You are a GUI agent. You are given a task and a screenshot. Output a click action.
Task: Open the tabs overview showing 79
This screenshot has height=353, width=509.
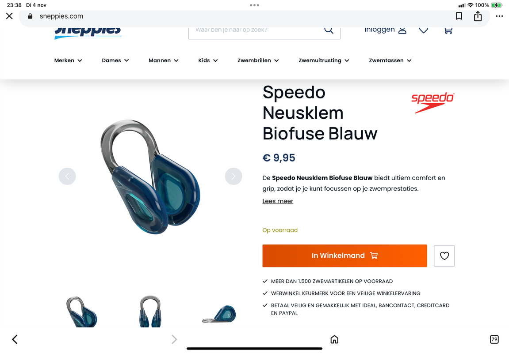point(494,339)
